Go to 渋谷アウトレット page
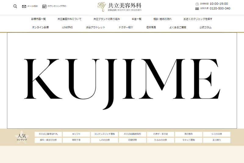Screen dimensions: 244x163 coord(95,27)
